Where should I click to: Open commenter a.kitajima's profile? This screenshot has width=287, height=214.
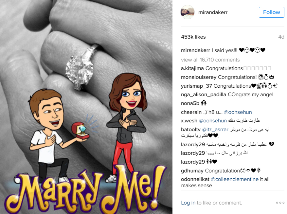(192, 68)
